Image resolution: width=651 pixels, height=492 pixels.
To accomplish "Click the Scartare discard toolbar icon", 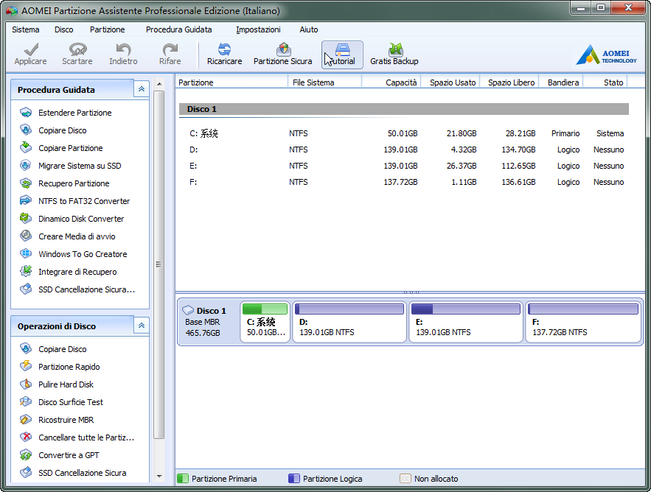I will point(77,49).
